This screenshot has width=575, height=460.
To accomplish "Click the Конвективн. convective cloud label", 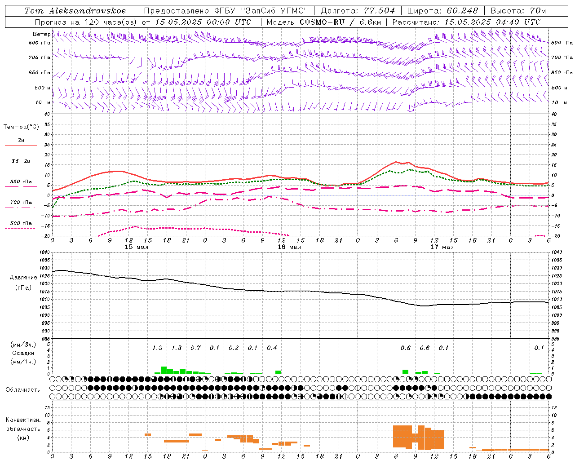I will [23, 420].
